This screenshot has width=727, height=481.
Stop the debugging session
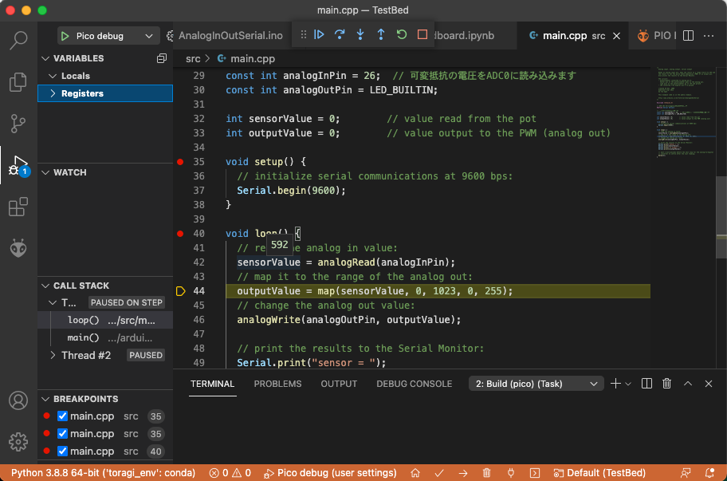422,35
